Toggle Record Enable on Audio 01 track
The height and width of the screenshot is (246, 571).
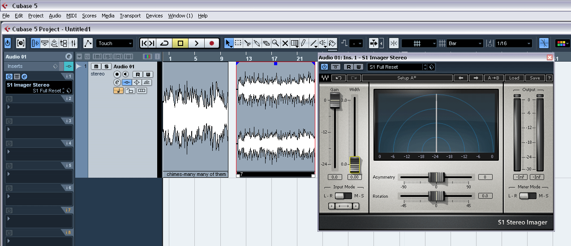[x=117, y=74]
